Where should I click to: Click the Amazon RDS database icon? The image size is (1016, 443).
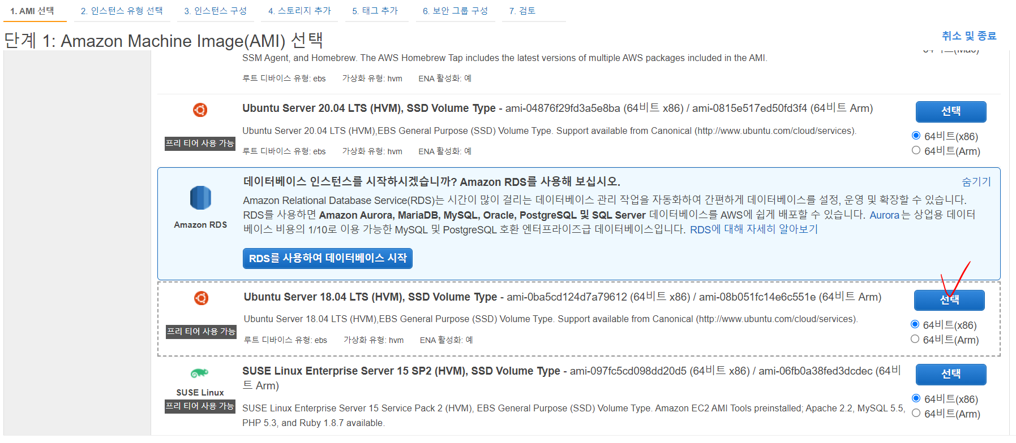pyautogui.click(x=200, y=198)
